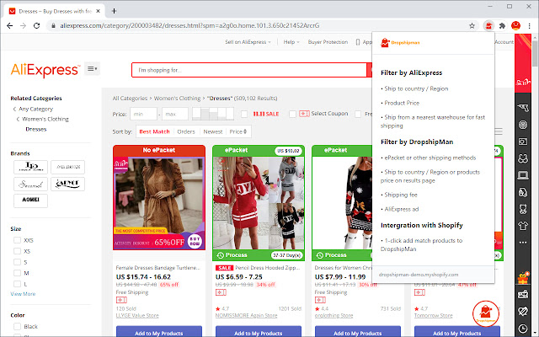Open the Chrome extensions puzzle icon
The height and width of the screenshot is (337, 539).
504,26
